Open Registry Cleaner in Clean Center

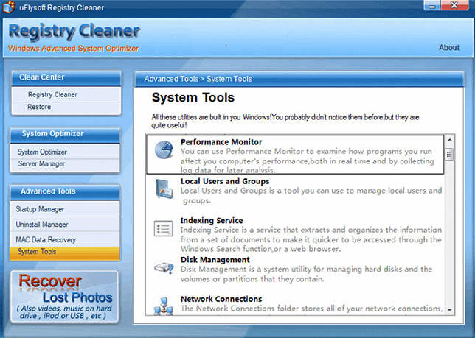click(66, 95)
